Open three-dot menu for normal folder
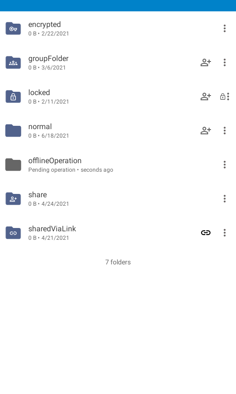Image resolution: width=236 pixels, height=394 pixels. pyautogui.click(x=225, y=131)
